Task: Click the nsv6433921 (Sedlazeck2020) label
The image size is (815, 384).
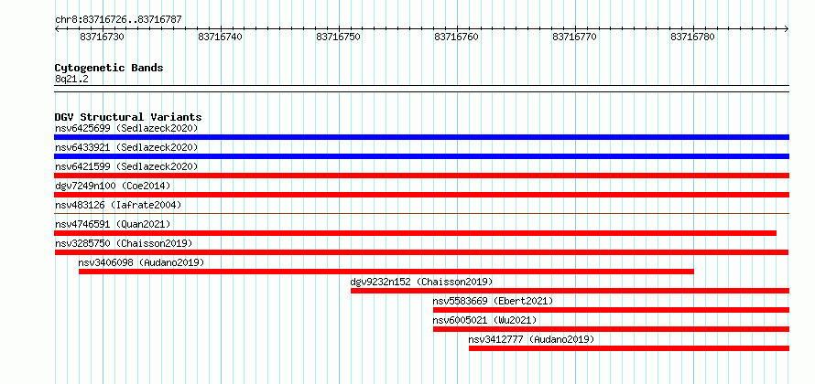Action: click(x=126, y=147)
